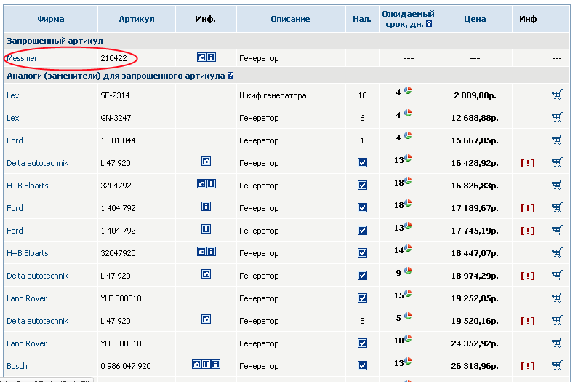Open H+B Elparts link in 16 826,83р. row
This screenshot has height=382, width=578.
tap(28, 186)
